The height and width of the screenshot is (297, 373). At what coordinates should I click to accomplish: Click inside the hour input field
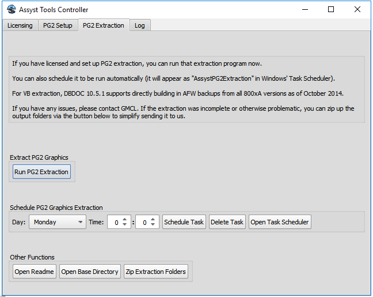click(x=115, y=222)
